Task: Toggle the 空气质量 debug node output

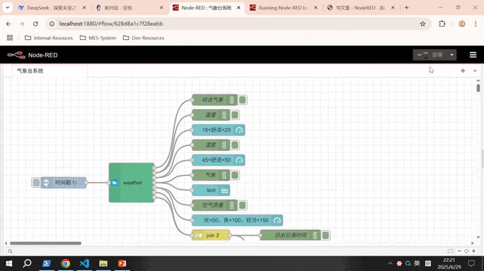Action: click(x=242, y=205)
